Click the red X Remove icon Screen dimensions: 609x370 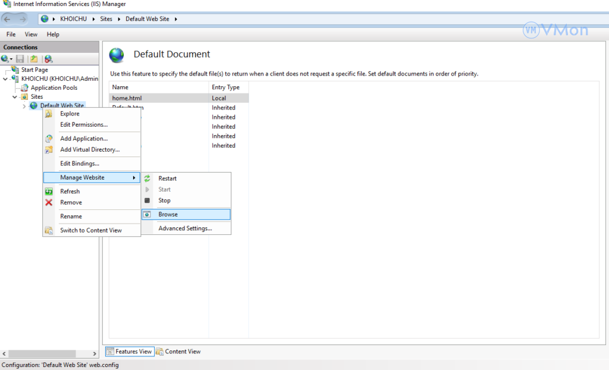pyautogui.click(x=49, y=202)
